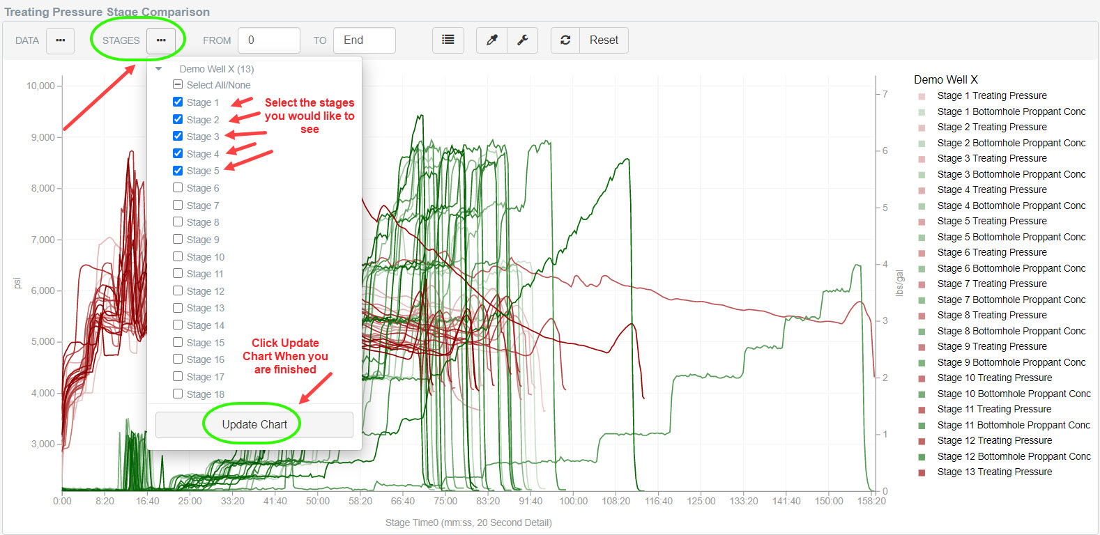
Task: Toggle Stage 2 Bottomhole Proppant Conc legend entry
Action: pos(1011,143)
